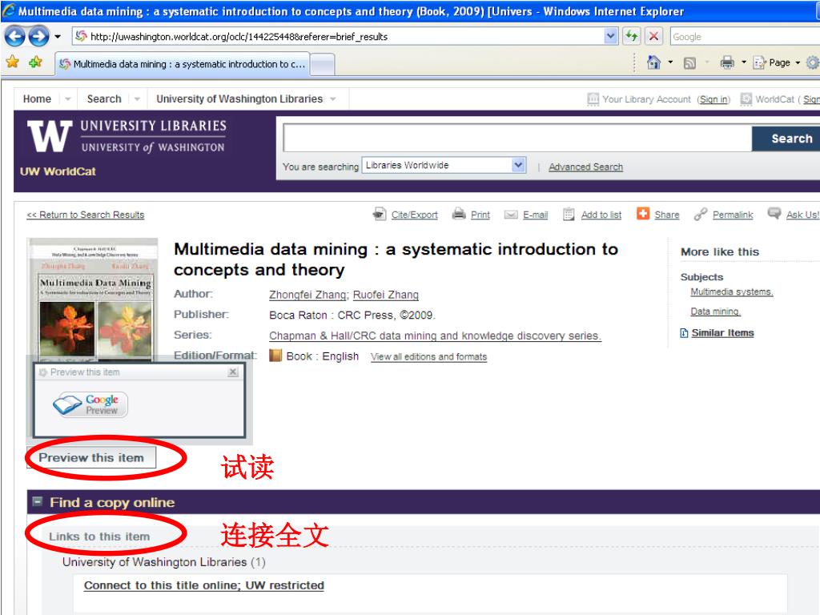This screenshot has width=820, height=615.
Task: Expand the Home menu arrow
Action: (67, 98)
